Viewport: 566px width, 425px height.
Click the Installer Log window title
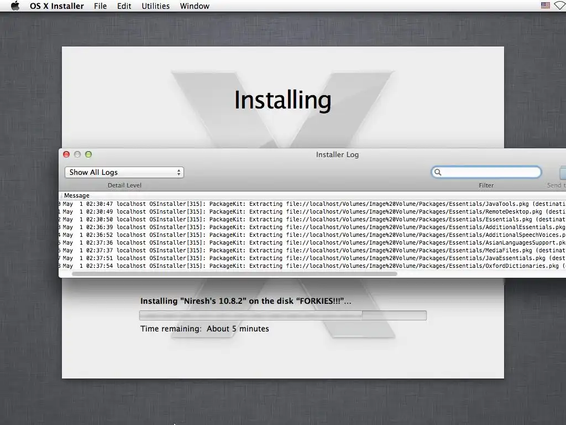[x=337, y=155]
